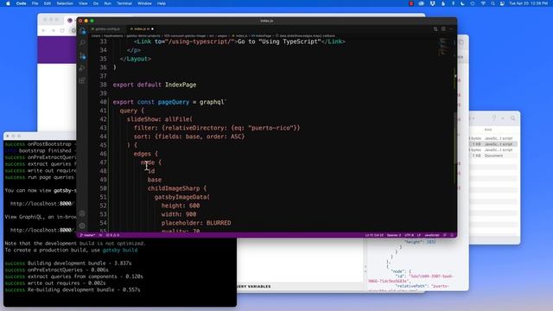Click 'pageQuery' on line 40

173,102
